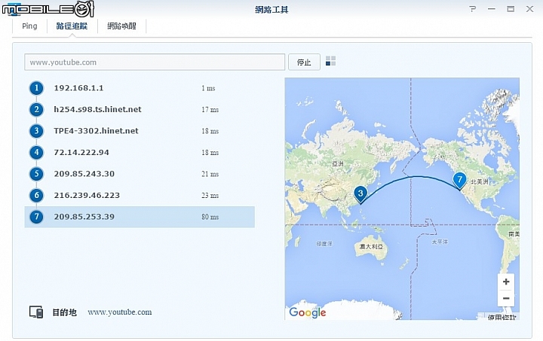Open the map 使用條款 terms link

[502, 317]
